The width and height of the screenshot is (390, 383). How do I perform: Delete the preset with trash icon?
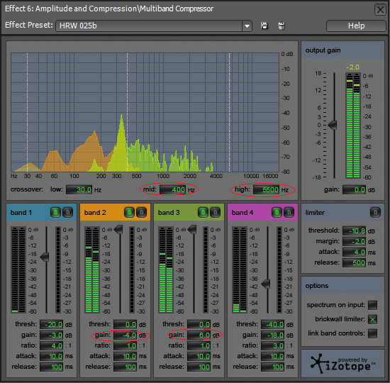coord(281,26)
